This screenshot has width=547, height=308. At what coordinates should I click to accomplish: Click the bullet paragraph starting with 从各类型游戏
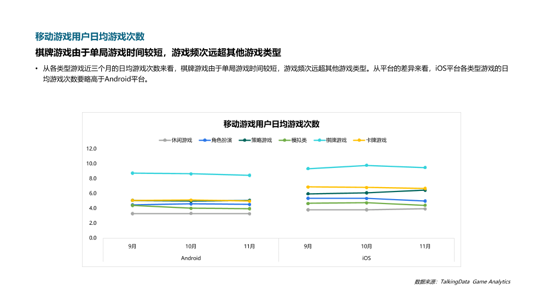pyautogui.click(x=275, y=74)
